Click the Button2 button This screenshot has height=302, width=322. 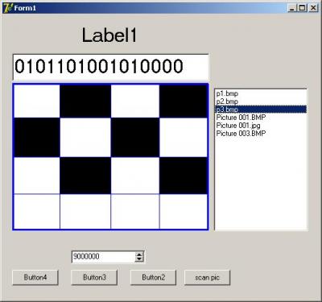point(154,278)
